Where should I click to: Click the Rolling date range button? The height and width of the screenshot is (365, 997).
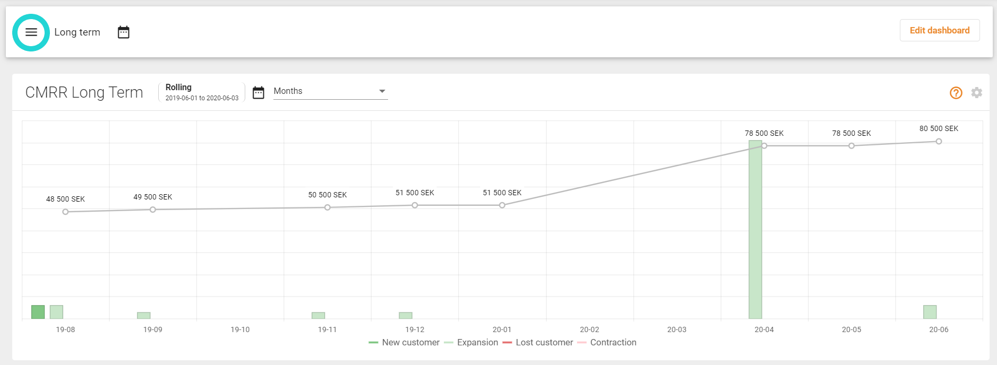tap(202, 92)
